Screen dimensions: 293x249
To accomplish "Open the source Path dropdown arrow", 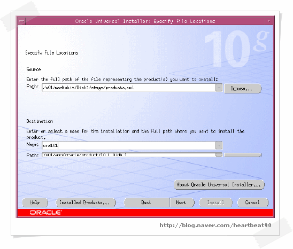I will tap(219, 88).
